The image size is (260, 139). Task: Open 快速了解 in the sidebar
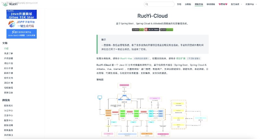[8, 54]
